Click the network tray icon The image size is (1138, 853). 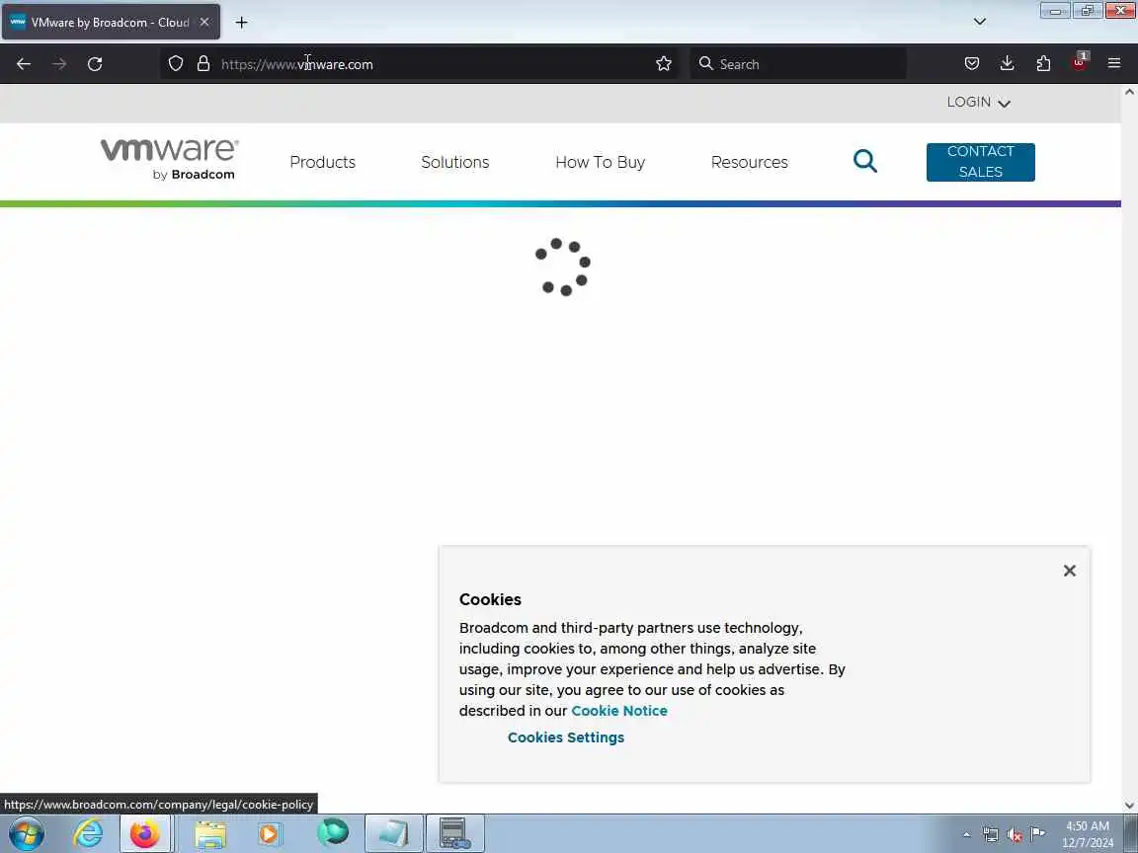coord(991,835)
